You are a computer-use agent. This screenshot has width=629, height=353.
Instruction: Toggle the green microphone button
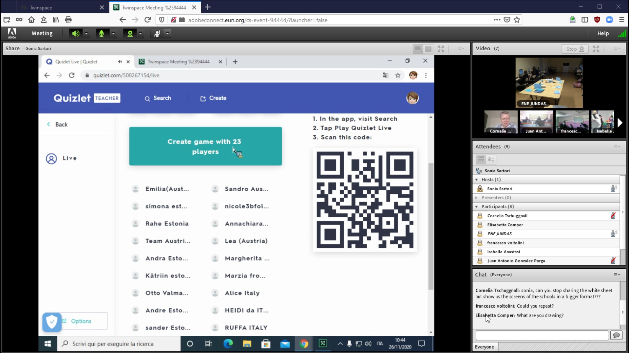tap(102, 33)
